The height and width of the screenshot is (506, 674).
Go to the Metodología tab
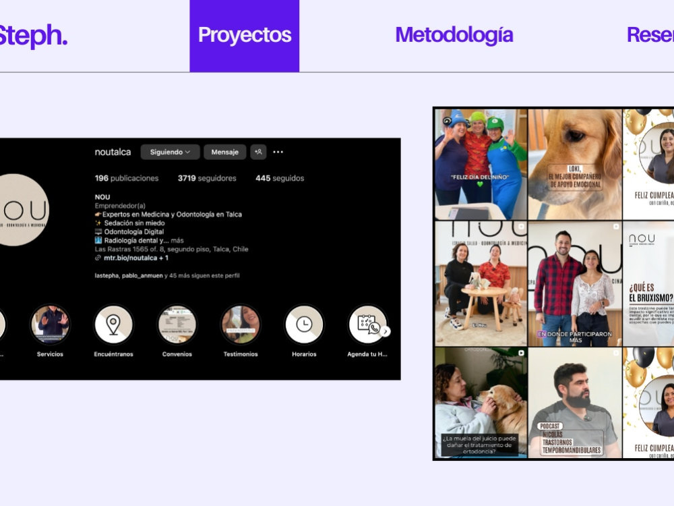click(454, 36)
